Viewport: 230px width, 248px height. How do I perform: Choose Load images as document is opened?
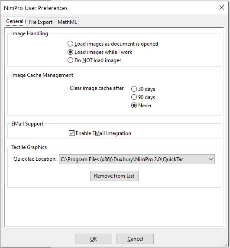pos(113,44)
